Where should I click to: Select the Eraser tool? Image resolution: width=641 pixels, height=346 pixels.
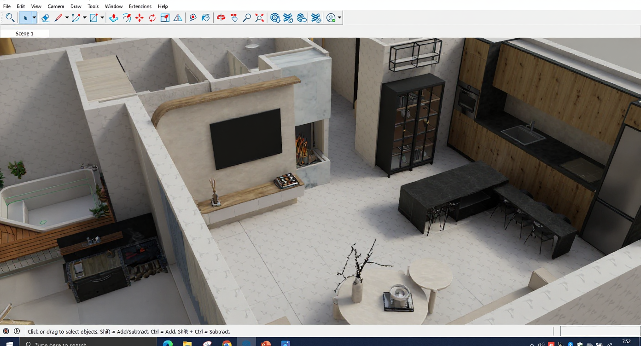[45, 18]
